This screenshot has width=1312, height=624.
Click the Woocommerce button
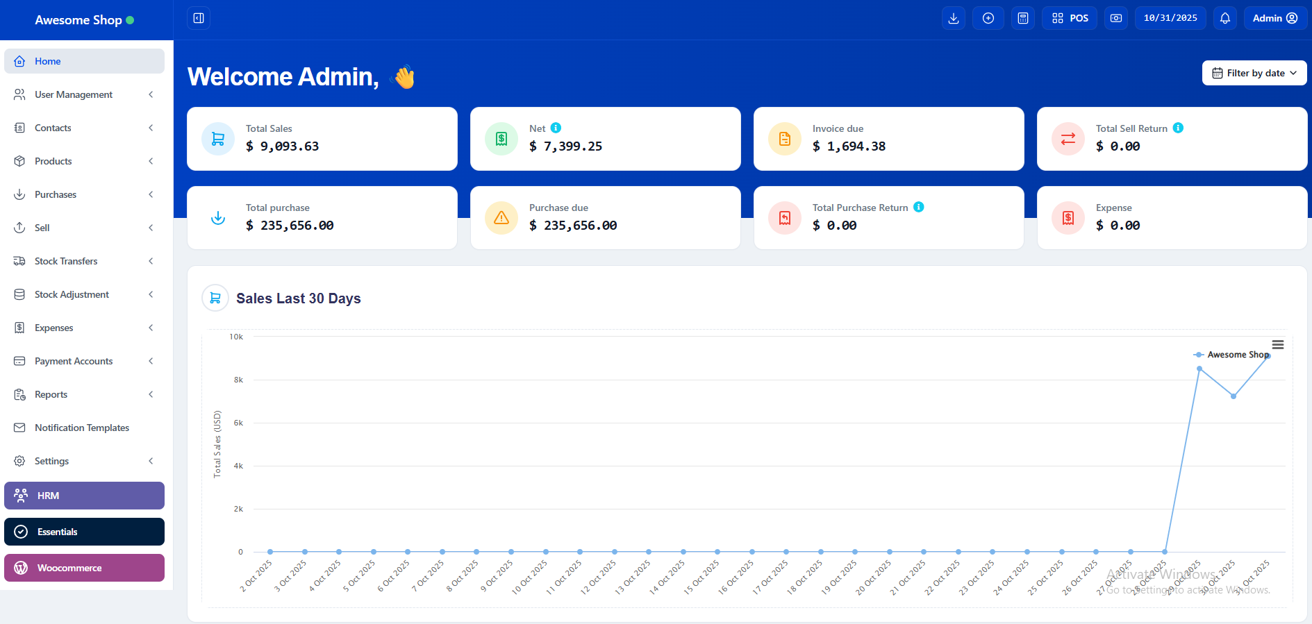pyautogui.click(x=84, y=568)
